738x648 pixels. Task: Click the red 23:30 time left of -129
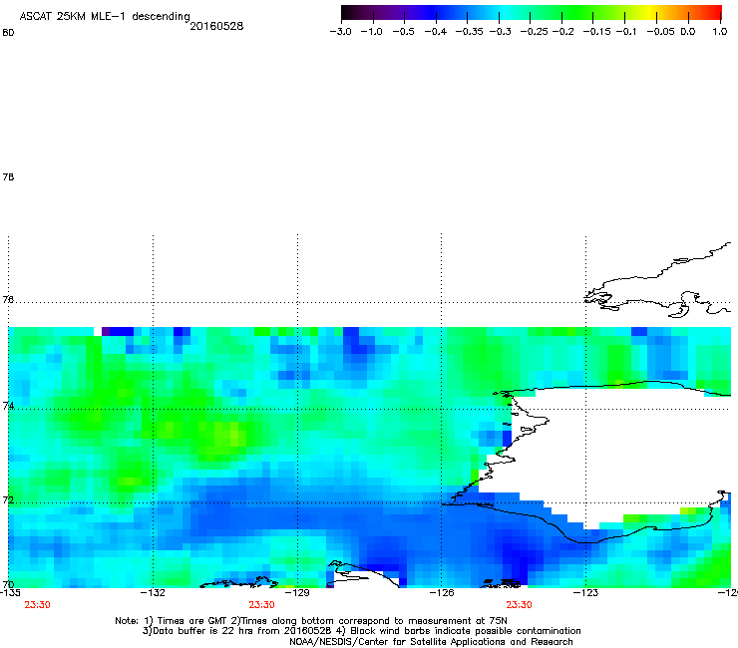[261, 605]
